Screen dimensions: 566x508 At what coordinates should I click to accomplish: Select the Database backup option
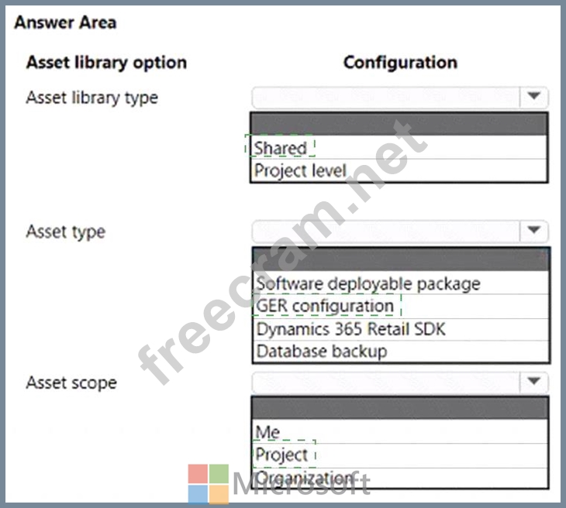pyautogui.click(x=322, y=351)
